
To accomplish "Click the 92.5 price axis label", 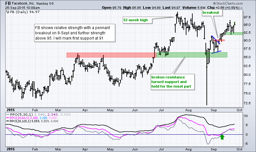I will point(247,33).
